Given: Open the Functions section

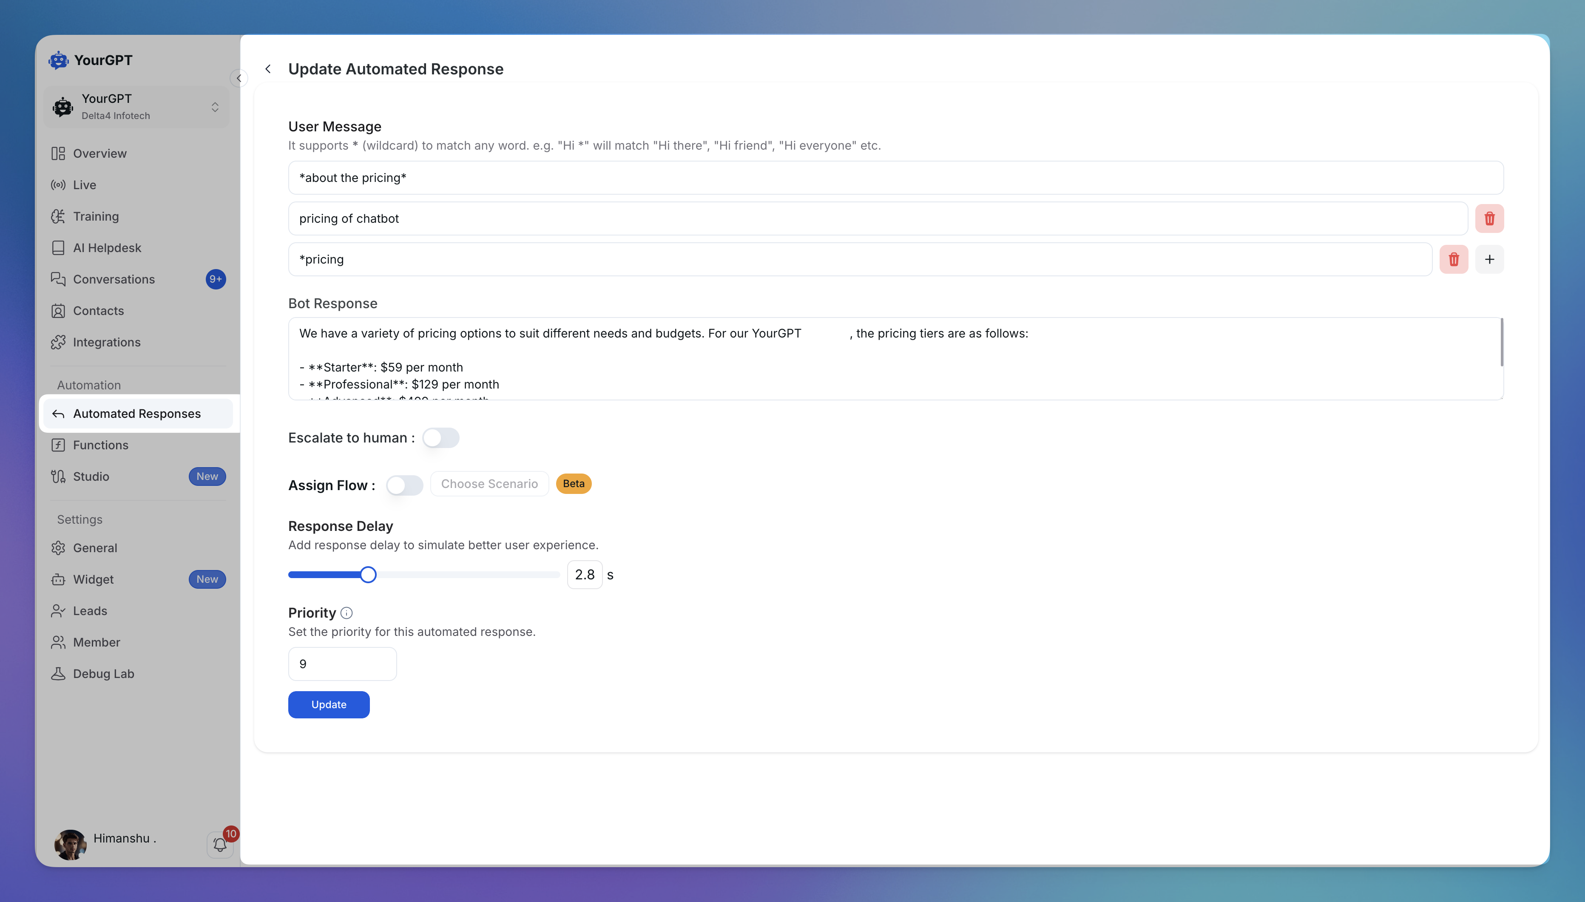Looking at the screenshot, I should pos(102,445).
